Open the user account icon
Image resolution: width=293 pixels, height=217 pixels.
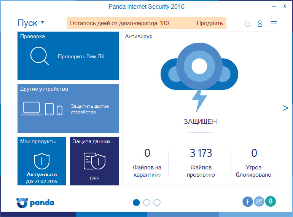[x=260, y=24]
